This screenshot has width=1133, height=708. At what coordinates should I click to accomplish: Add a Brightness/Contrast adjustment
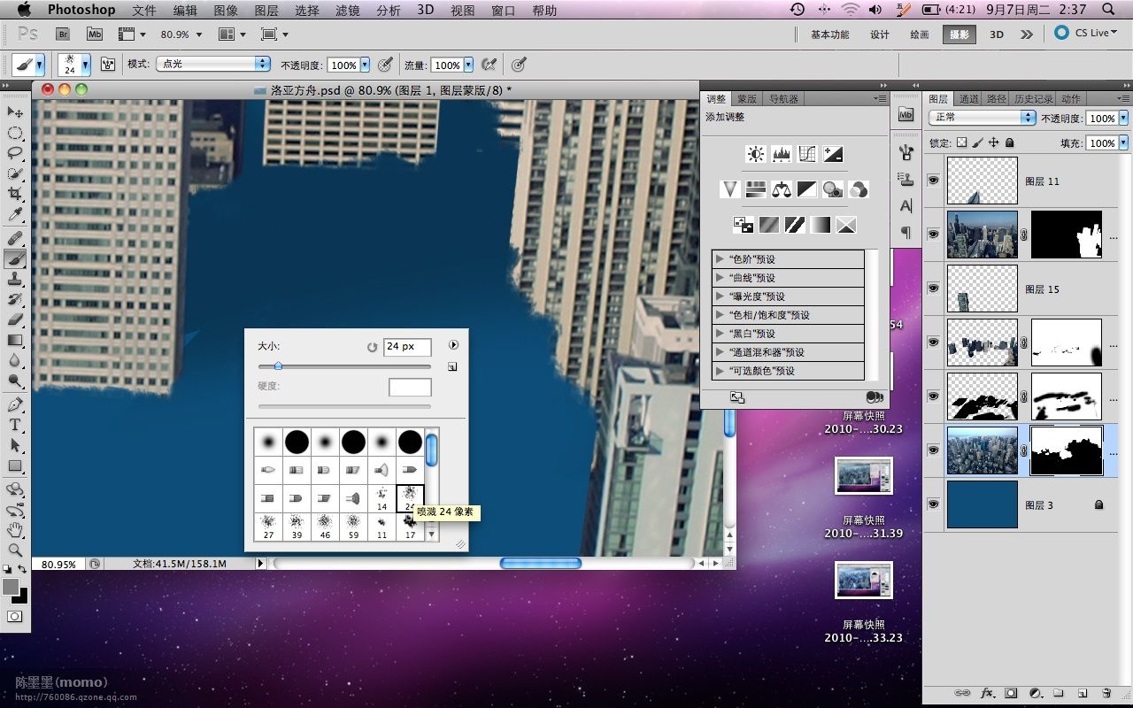(755, 154)
